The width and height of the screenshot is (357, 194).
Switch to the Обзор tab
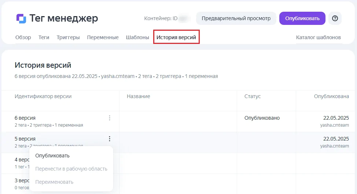tap(23, 37)
